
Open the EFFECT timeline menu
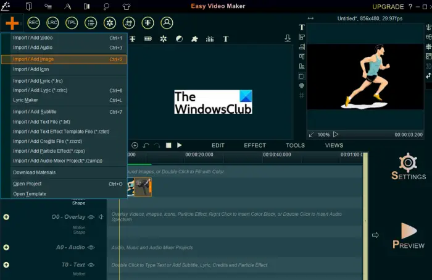(255, 145)
